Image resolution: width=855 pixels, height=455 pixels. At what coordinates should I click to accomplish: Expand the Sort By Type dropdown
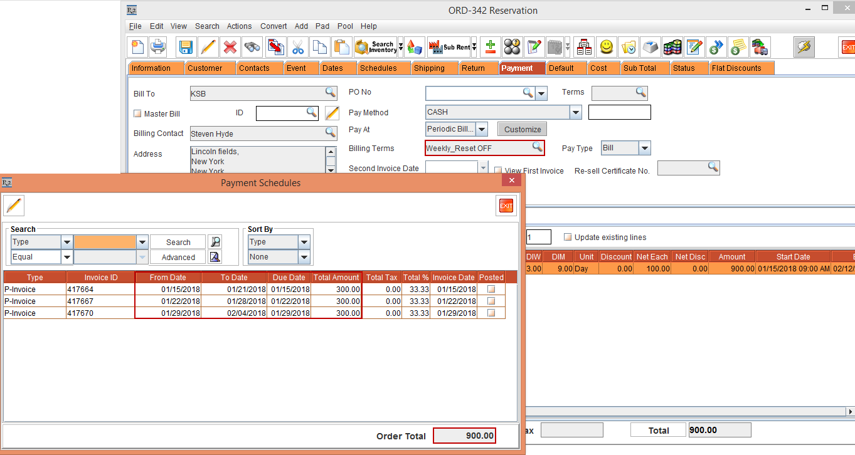click(304, 242)
